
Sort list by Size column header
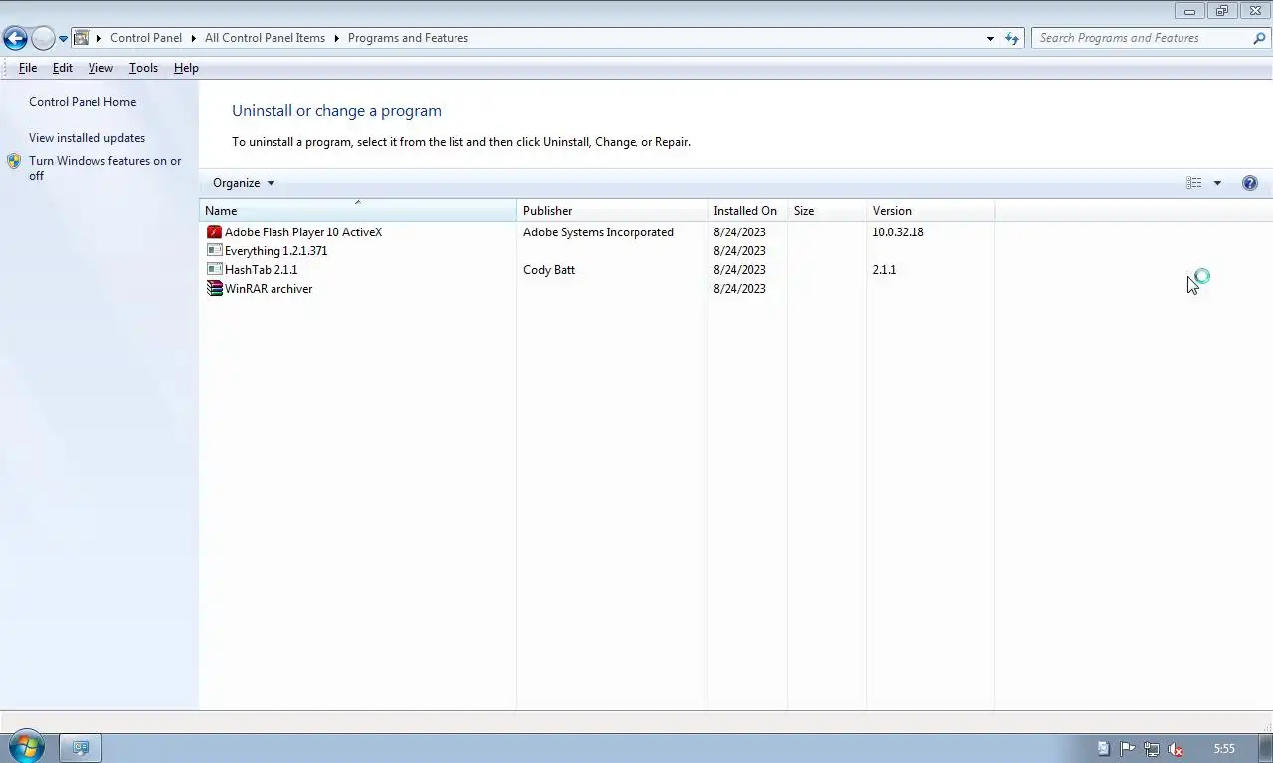(x=826, y=211)
